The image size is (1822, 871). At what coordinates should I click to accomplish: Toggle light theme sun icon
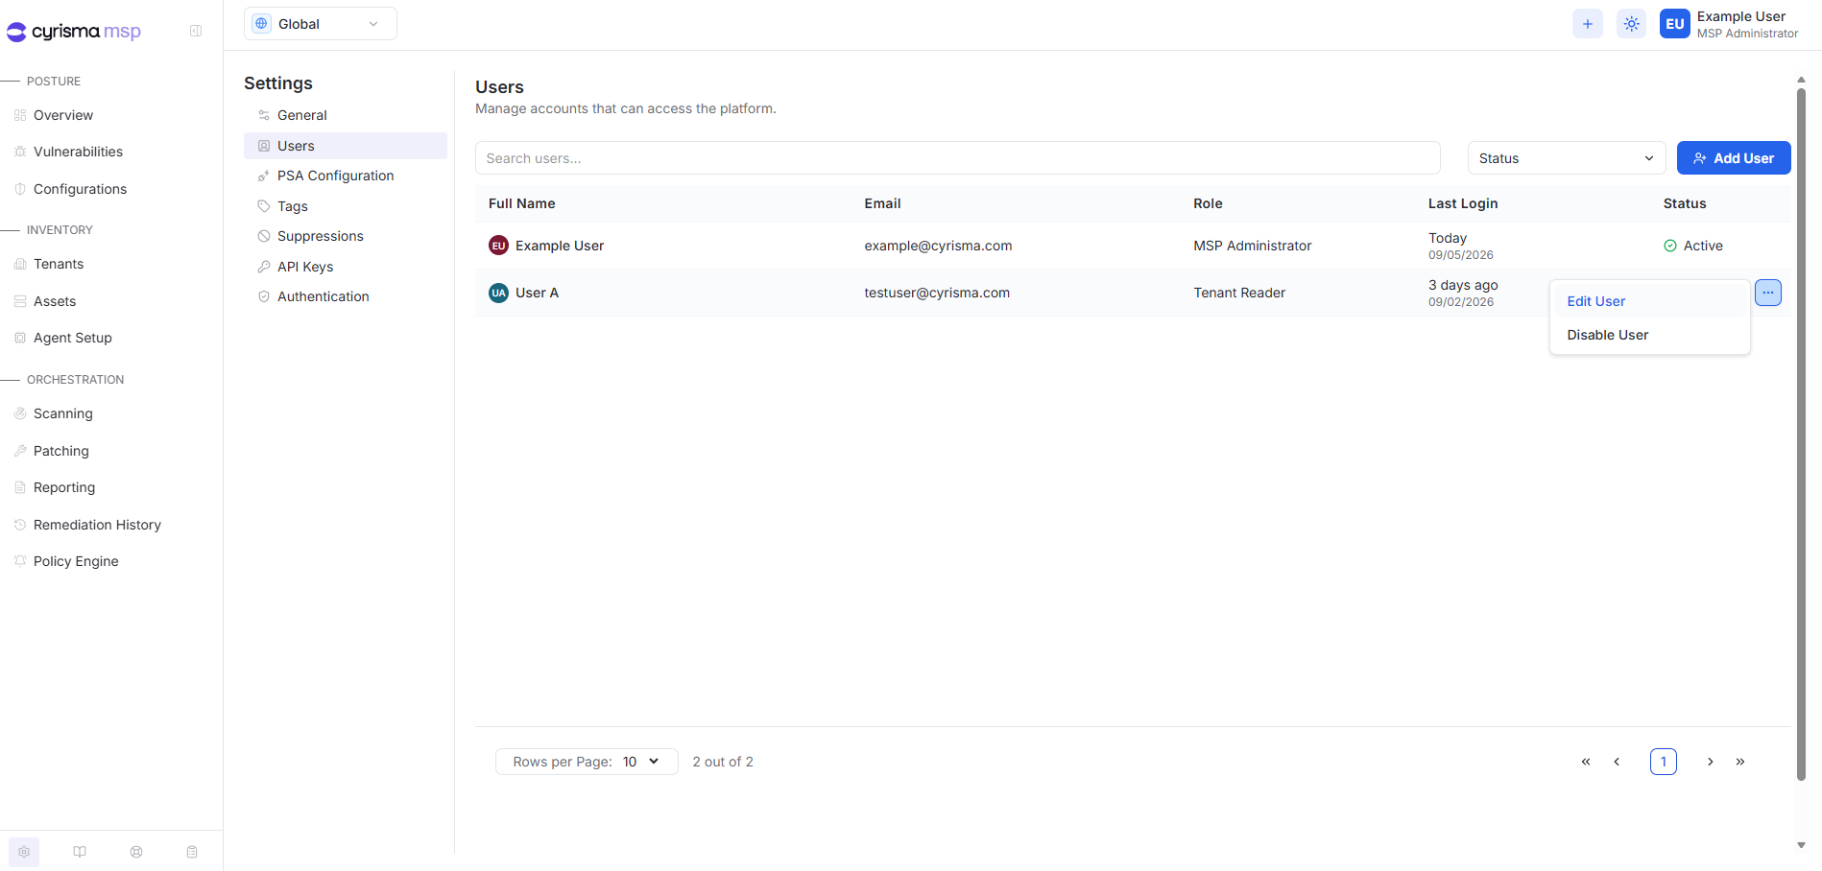tap(1631, 24)
